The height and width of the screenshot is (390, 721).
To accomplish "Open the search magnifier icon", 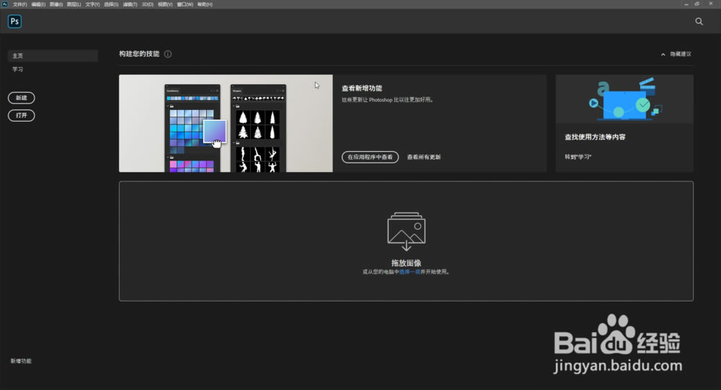I will 699,22.
